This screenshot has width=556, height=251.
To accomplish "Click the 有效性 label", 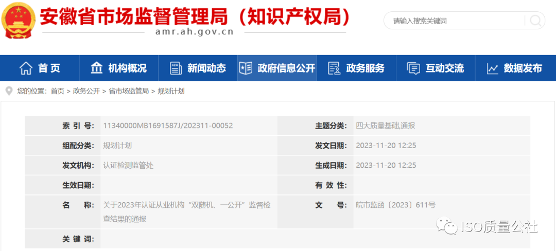I will [x=331, y=185].
